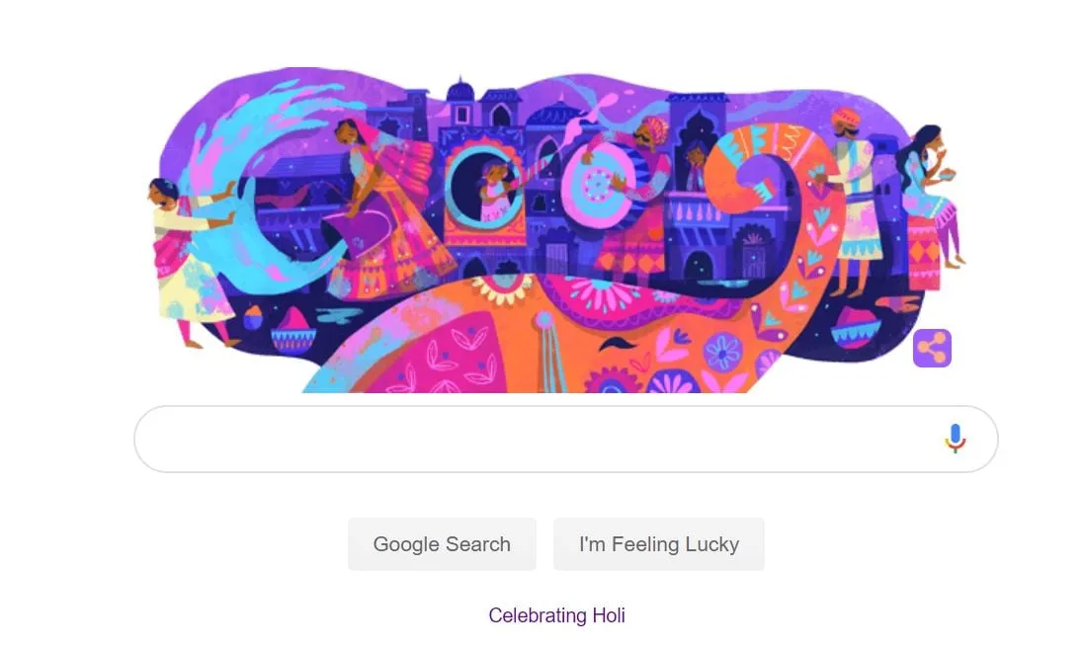
Task: Click the purple share icon on doodle
Action: pyautogui.click(x=932, y=348)
